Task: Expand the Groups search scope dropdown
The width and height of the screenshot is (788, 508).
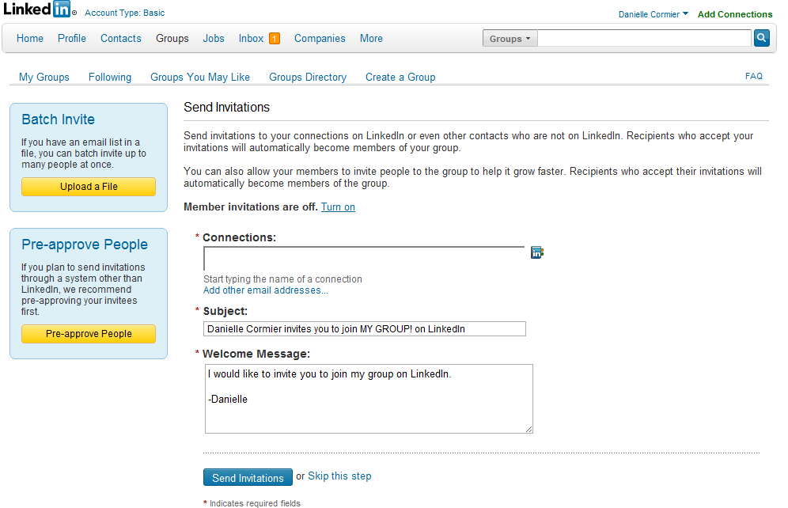Action: pos(510,38)
